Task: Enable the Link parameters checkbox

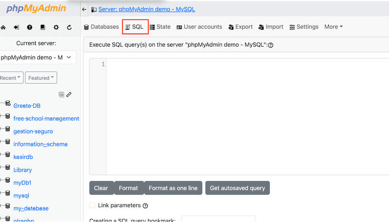Action: click(x=92, y=205)
